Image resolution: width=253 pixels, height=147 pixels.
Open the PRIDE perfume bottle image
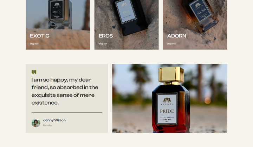click(170, 98)
